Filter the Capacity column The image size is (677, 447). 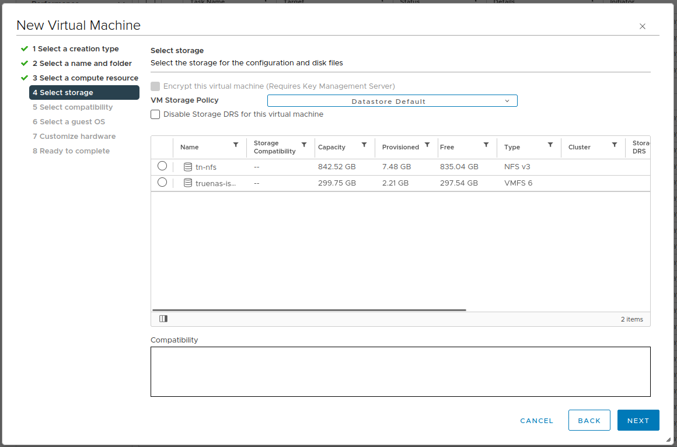point(364,145)
